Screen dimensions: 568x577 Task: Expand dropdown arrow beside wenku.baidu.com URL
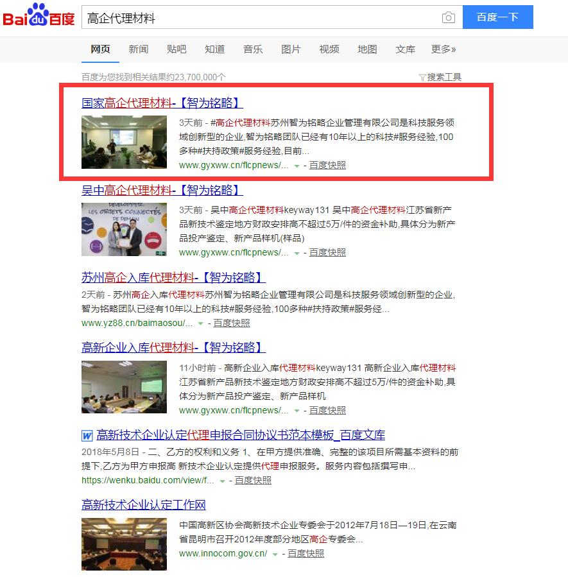tap(222, 481)
